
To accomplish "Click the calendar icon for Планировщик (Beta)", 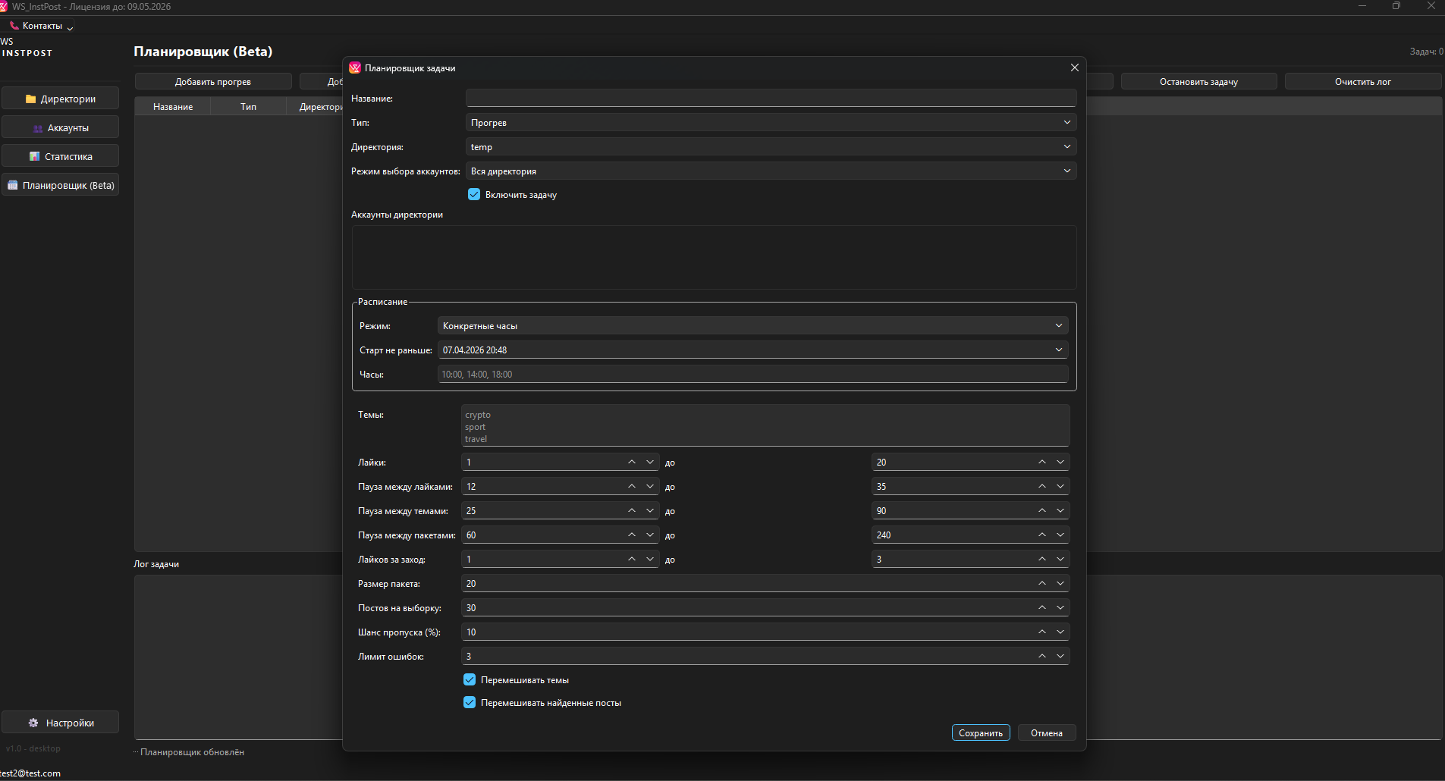I will 12,185.
